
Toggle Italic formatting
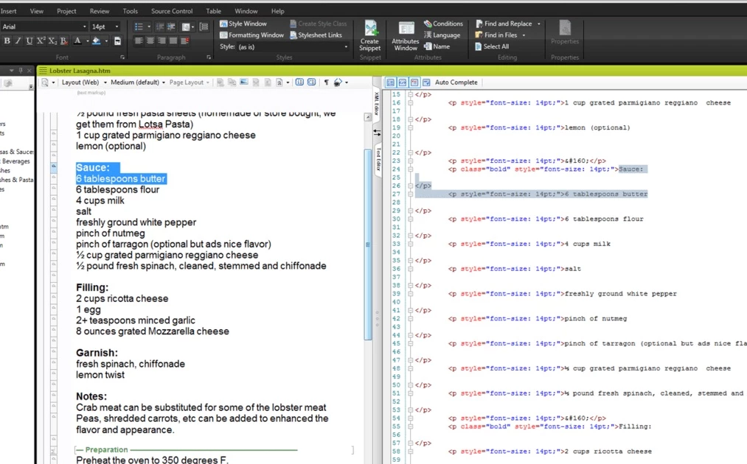tap(18, 41)
